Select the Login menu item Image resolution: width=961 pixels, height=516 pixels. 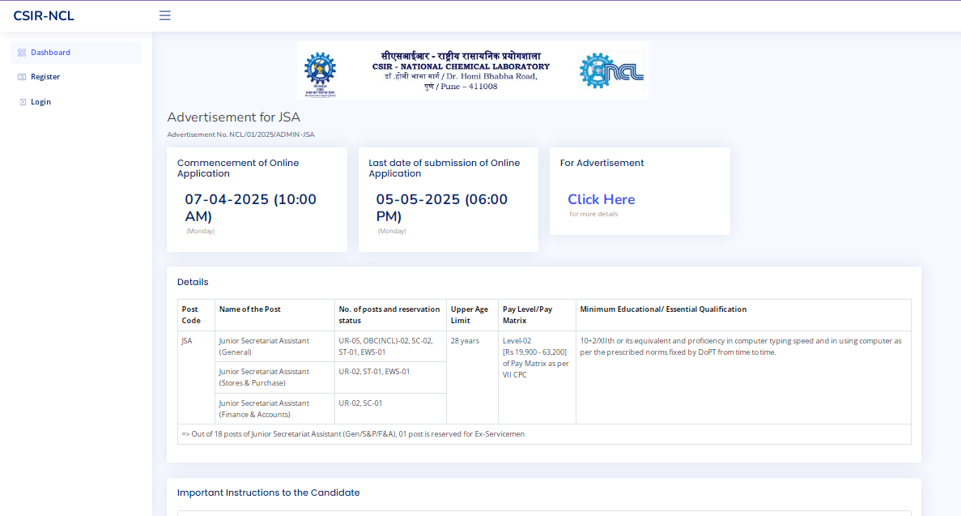(x=40, y=102)
